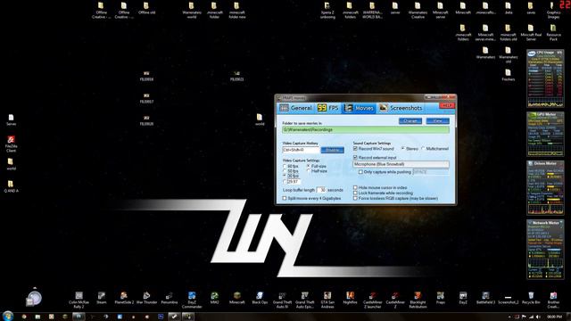Select the War Thunder desktop shortcut
Screen dimensions: 571x321
(x=146, y=298)
